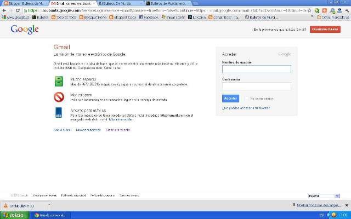Image resolution: width=351 pixels, height=219 pixels.
Task: Select the Gmail Chrome taskbar button
Action: tap(51, 215)
